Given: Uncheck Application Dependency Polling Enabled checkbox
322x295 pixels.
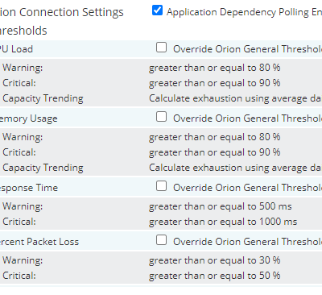Looking at the screenshot, I should [157, 10].
